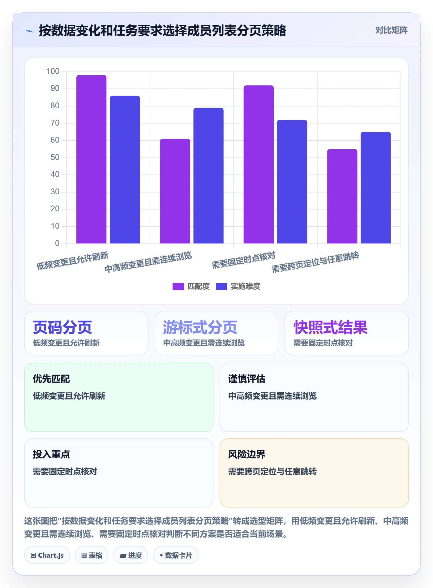Click the 对比矩阵 label in the header
Viewport: 433px width, 588px height.
(391, 30)
